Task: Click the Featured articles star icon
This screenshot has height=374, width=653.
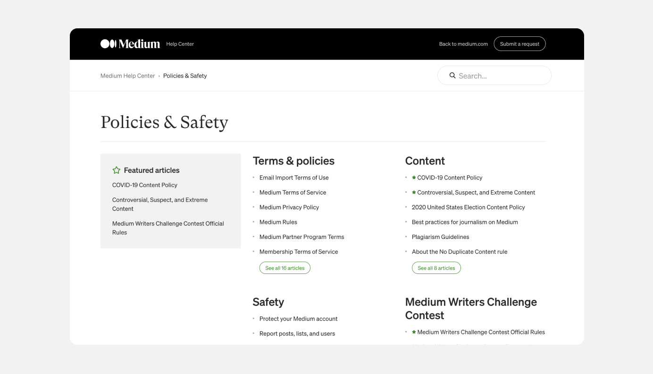Action: [x=117, y=170]
